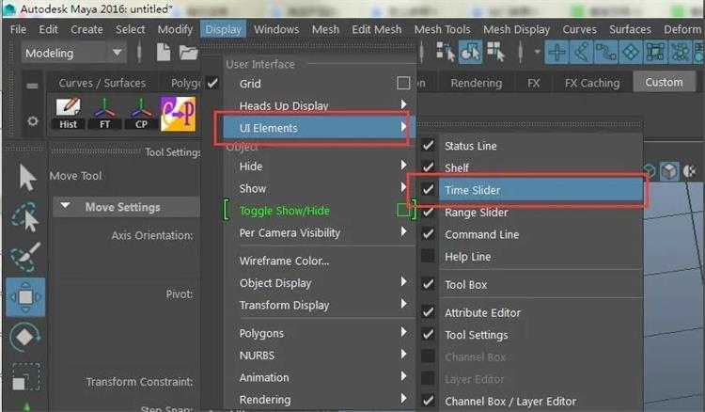Toggle the snap to view planes icon

(655, 52)
